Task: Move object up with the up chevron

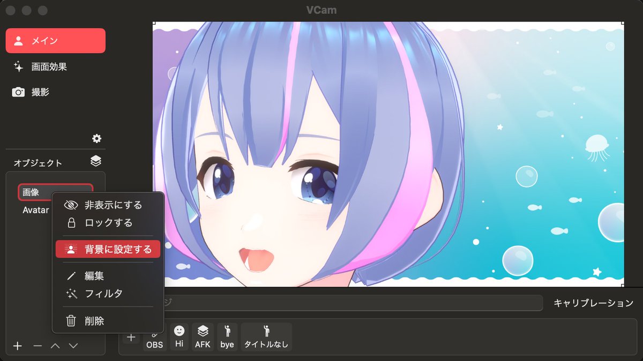Action: (x=55, y=346)
